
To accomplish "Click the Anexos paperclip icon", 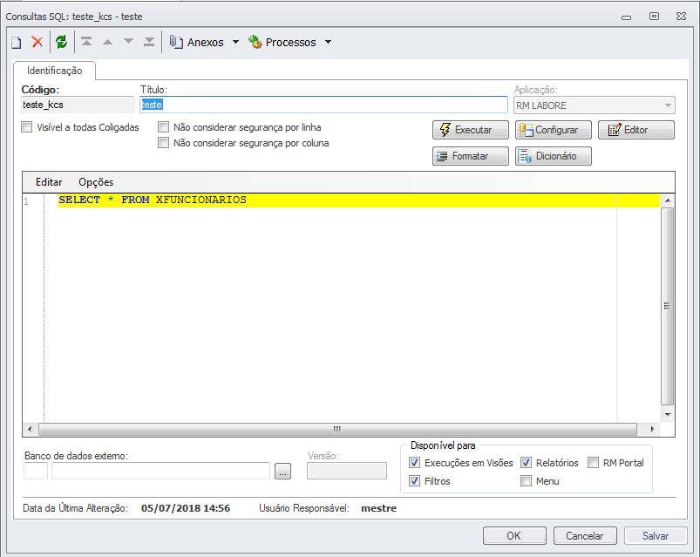I will [176, 42].
